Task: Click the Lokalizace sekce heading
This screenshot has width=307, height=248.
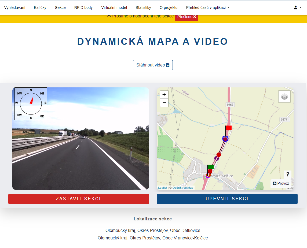Action: pyautogui.click(x=153, y=219)
